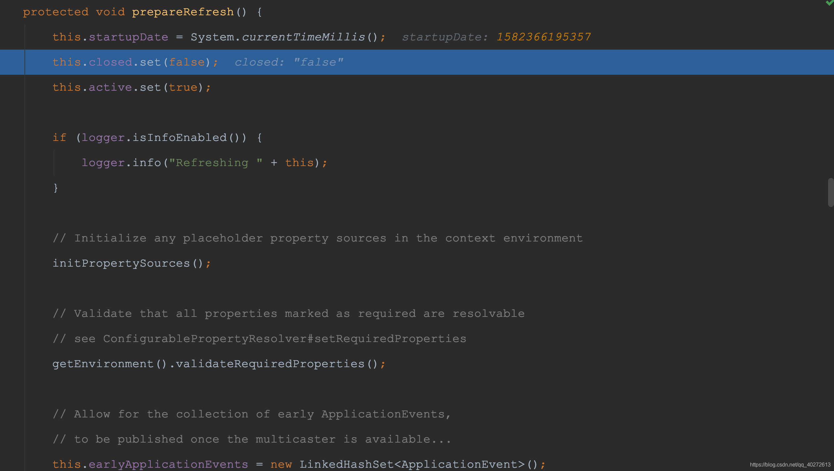Click inline hint closed: "false"
The height and width of the screenshot is (471, 834).
click(x=289, y=62)
